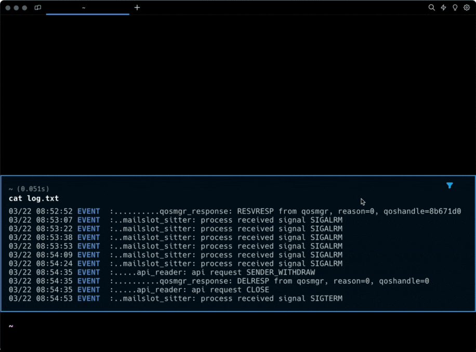The width and height of the screenshot is (476, 352).
Task: Open the Warp Drive panel icon
Action: (37, 8)
